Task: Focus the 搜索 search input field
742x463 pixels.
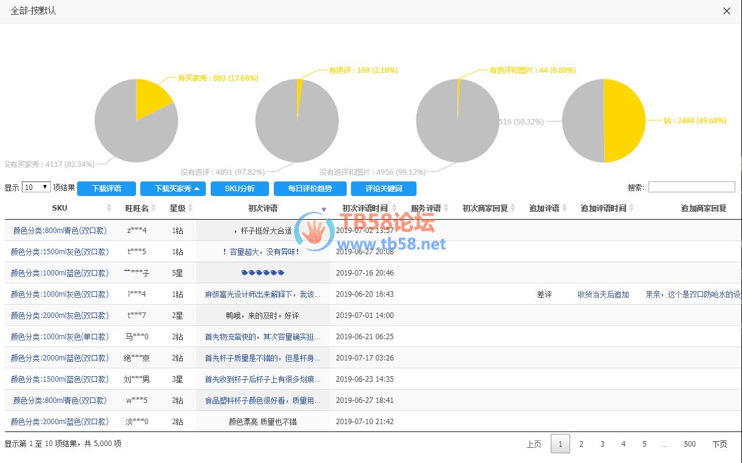Action: (x=691, y=188)
